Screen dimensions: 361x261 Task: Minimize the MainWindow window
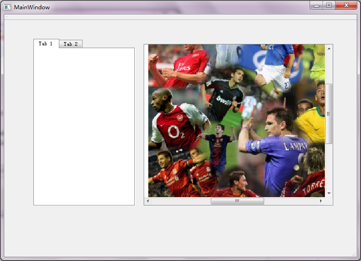(317, 6)
